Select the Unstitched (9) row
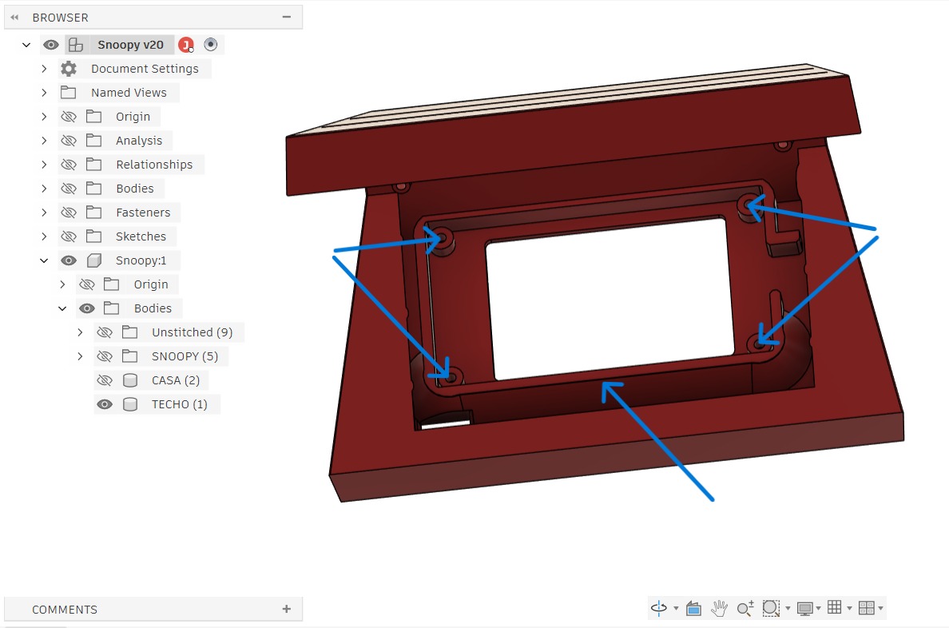Image resolution: width=949 pixels, height=628 pixels. point(169,332)
